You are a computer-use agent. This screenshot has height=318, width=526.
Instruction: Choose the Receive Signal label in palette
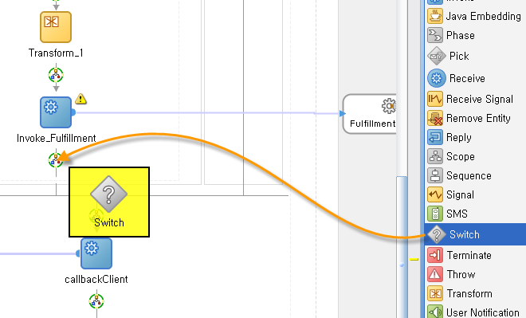click(x=479, y=99)
